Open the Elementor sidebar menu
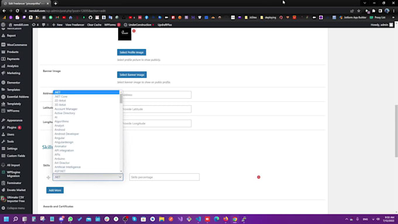This screenshot has width=398, height=224. pyautogui.click(x=13, y=82)
